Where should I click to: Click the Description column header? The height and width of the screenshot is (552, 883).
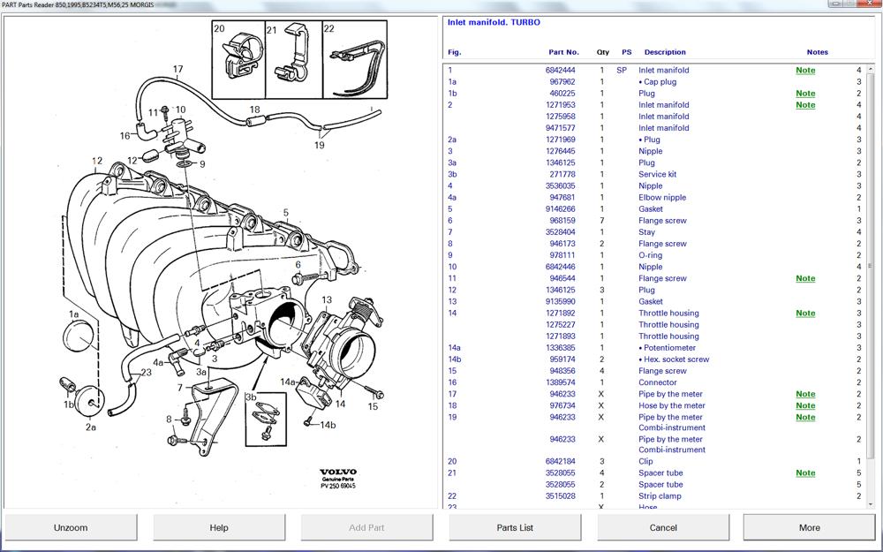click(x=665, y=52)
